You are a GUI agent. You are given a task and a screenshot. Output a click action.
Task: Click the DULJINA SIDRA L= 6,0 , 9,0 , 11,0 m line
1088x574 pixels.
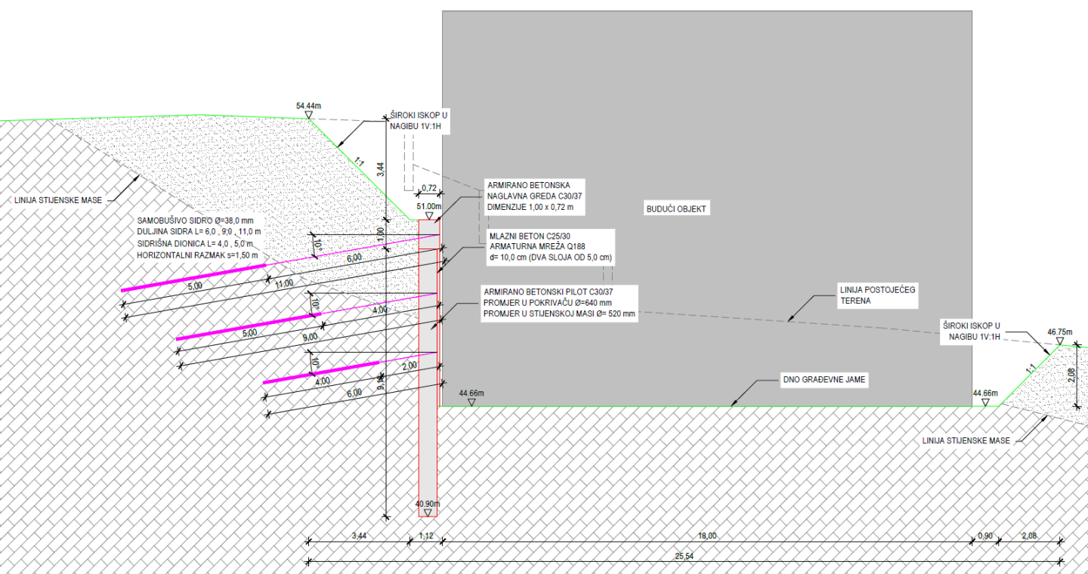coord(199,232)
